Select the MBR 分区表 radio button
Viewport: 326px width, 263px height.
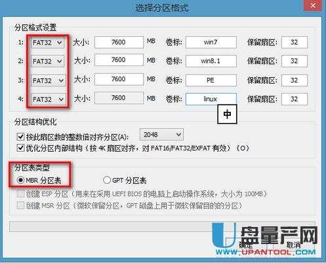pyautogui.click(x=20, y=180)
